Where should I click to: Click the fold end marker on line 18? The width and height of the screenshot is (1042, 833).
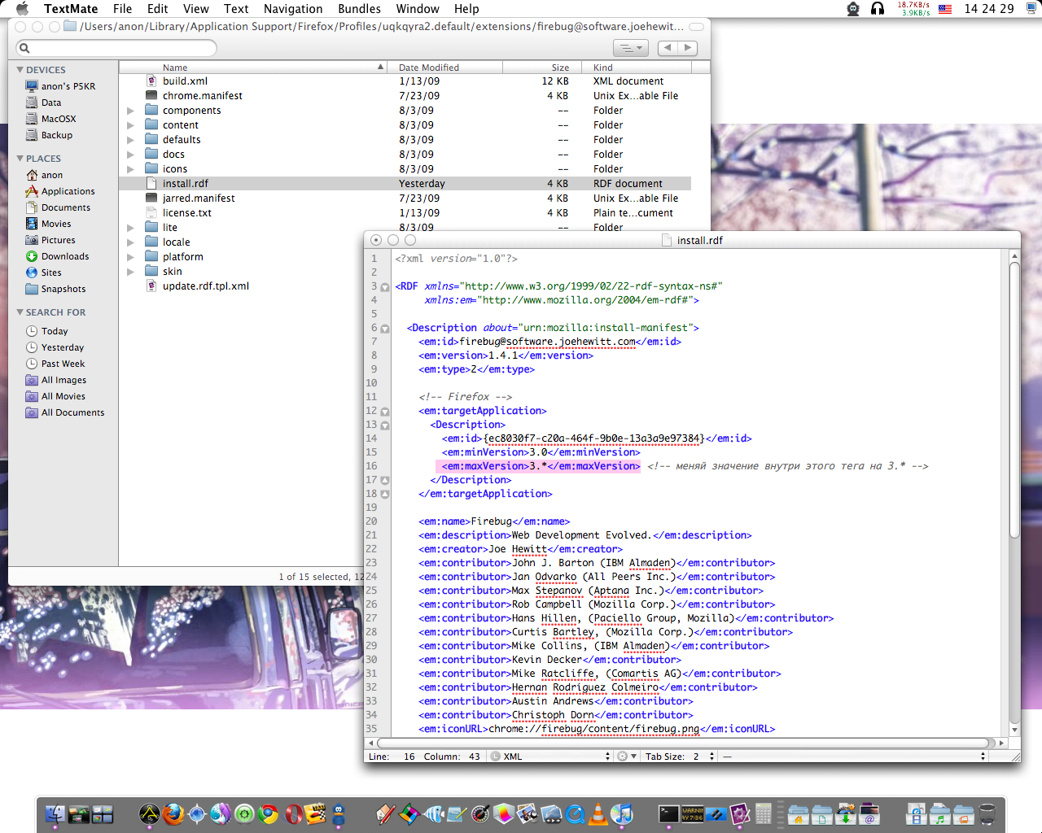pos(385,495)
